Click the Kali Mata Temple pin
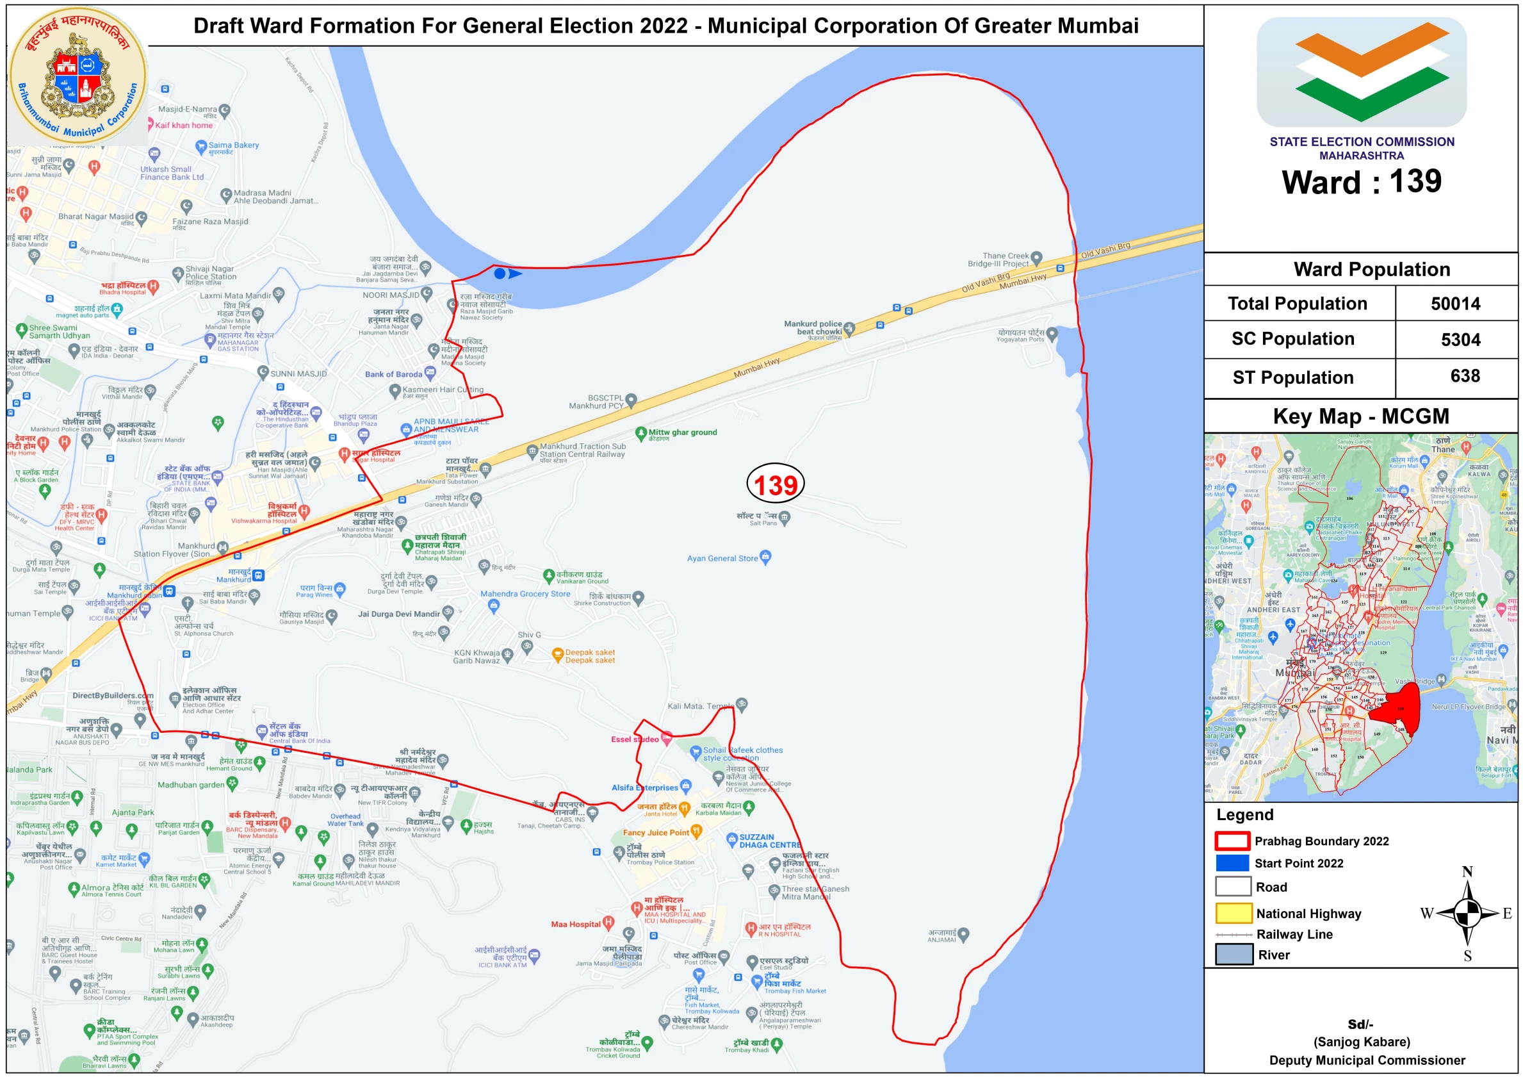 coord(742,704)
